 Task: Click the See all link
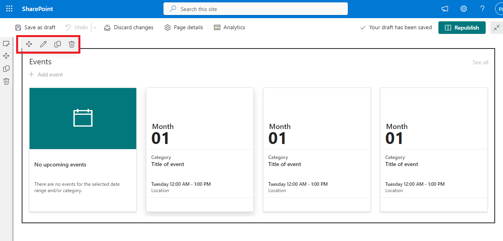coord(481,62)
